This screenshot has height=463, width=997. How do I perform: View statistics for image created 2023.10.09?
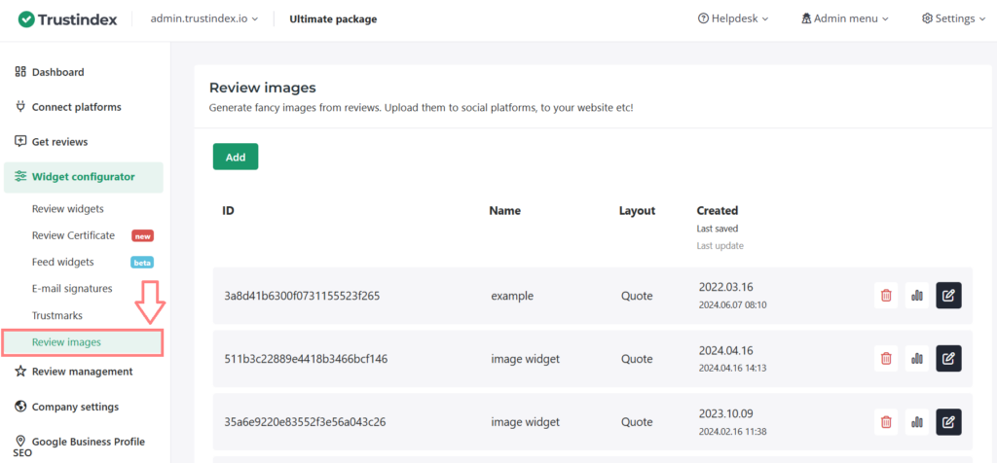[x=916, y=422]
